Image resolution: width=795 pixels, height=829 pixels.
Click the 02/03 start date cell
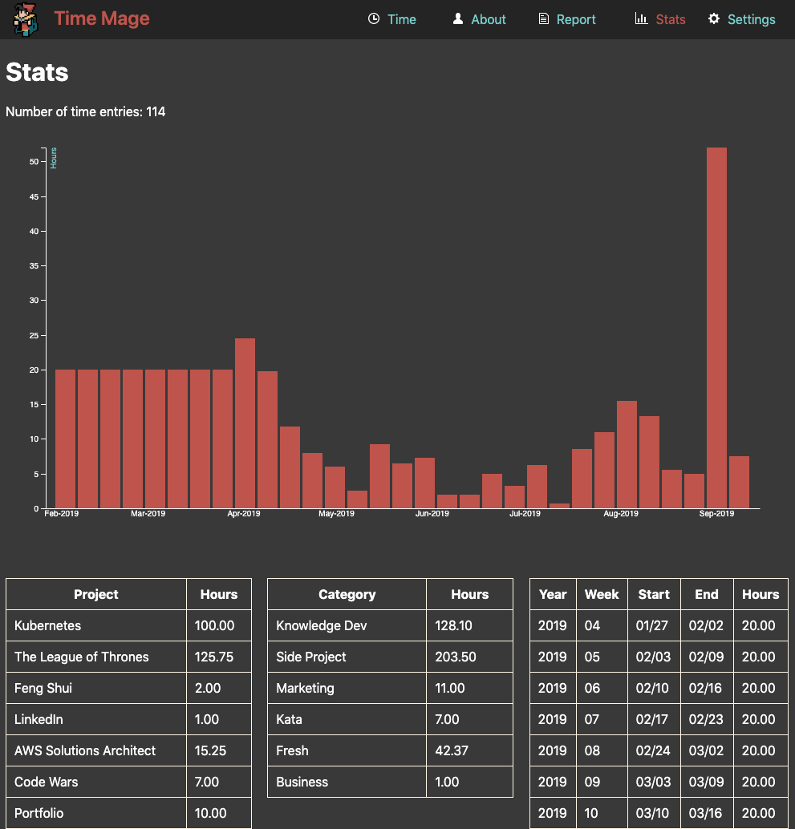point(653,657)
